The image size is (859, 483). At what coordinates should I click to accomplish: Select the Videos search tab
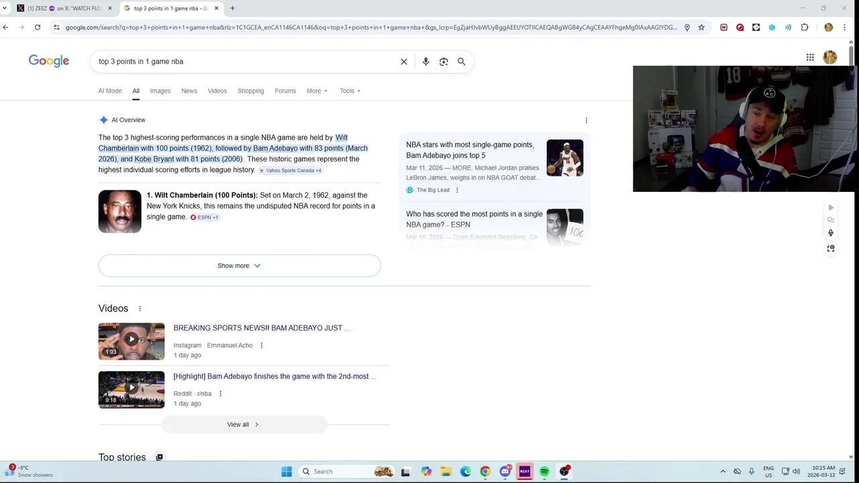(217, 91)
